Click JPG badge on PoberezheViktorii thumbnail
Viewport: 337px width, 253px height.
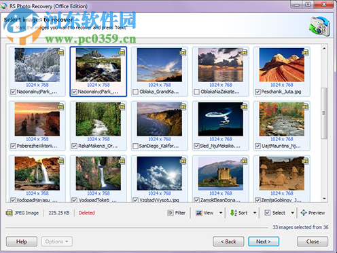point(60,106)
